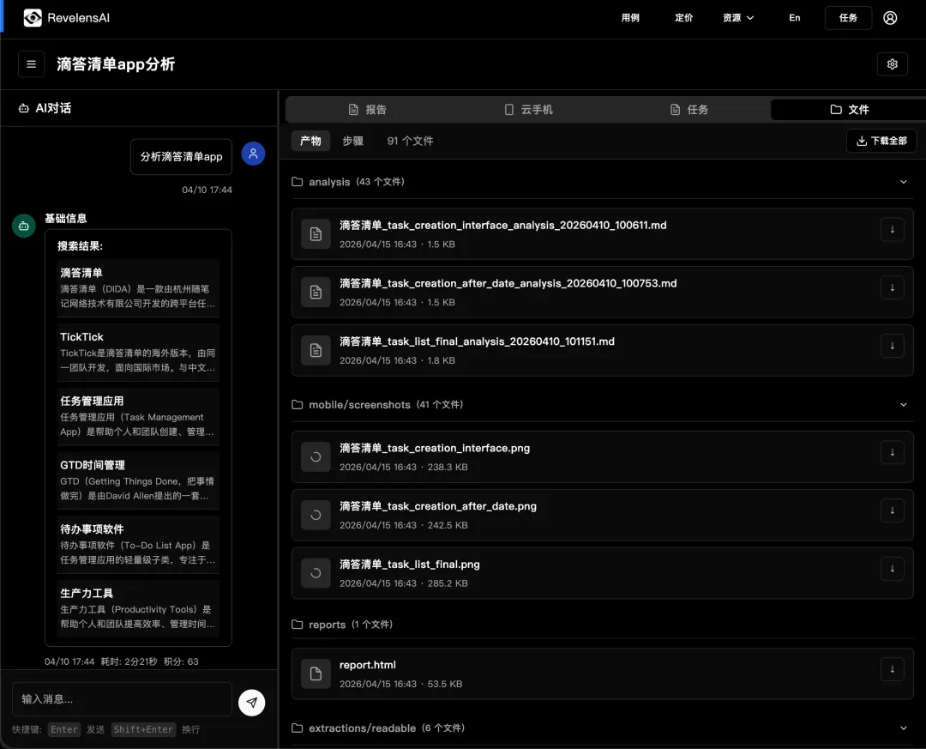Image resolution: width=926 pixels, height=749 pixels.
Task: Download task_creation_after_date_analysis md file
Action: (893, 287)
